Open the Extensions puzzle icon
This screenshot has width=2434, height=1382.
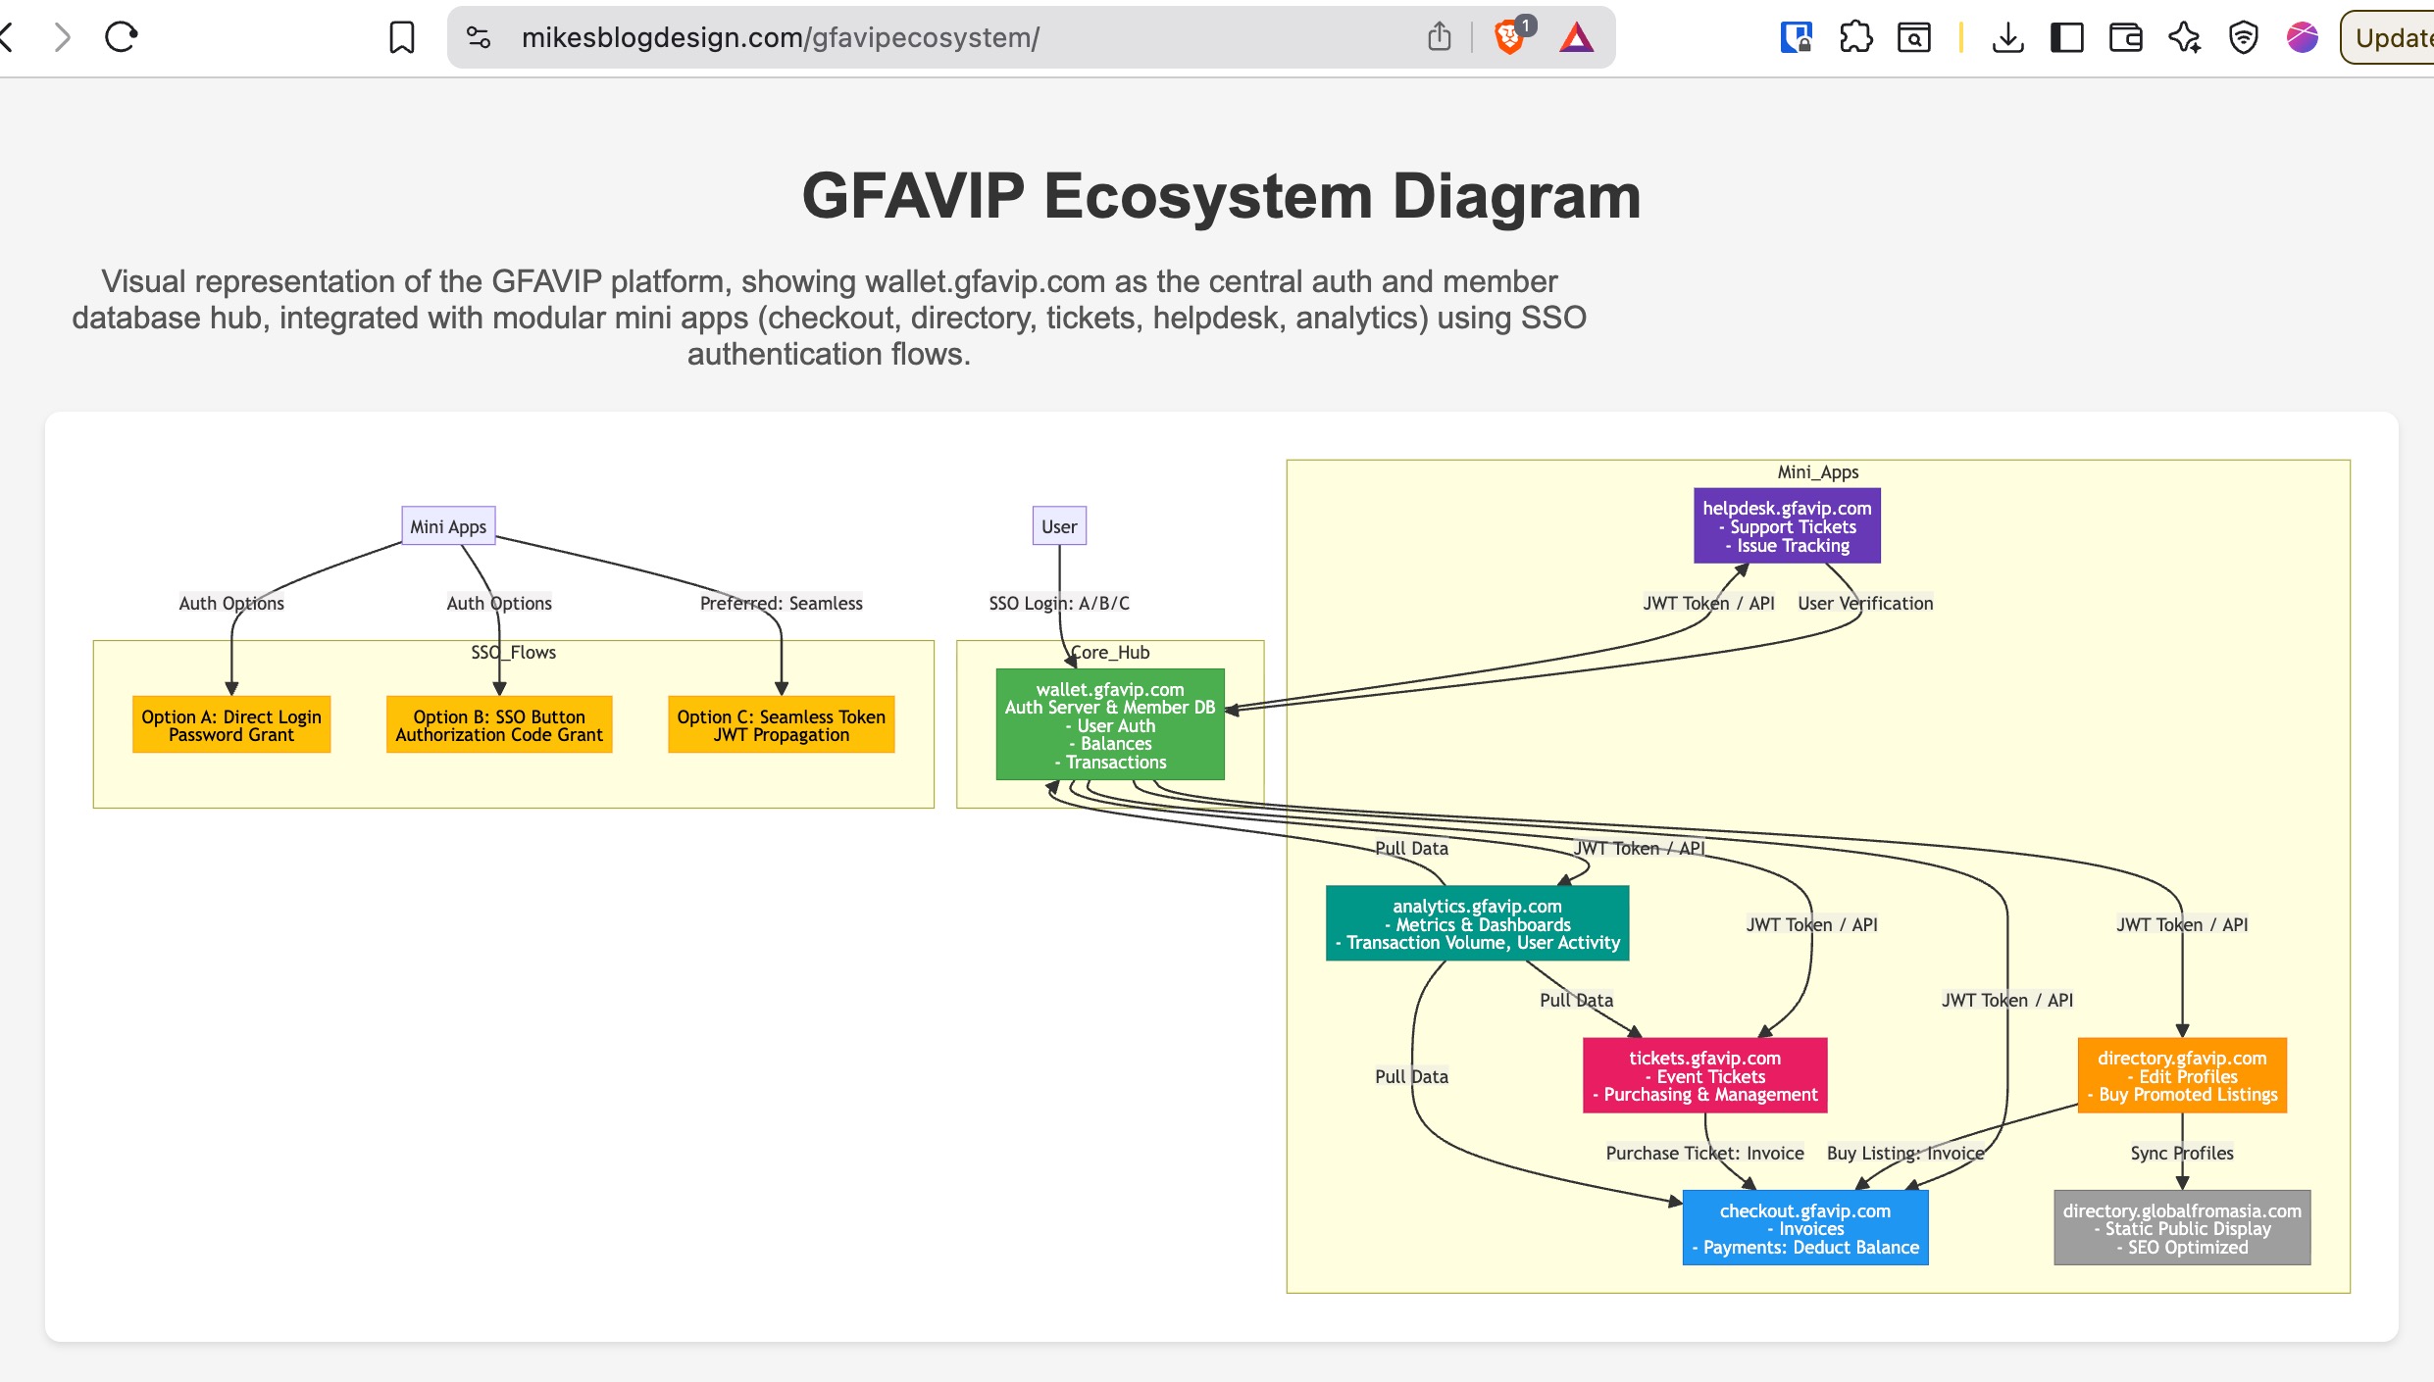click(1856, 37)
